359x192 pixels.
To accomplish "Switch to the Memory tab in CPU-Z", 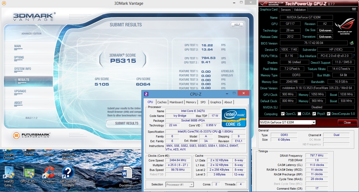I will (191, 102).
